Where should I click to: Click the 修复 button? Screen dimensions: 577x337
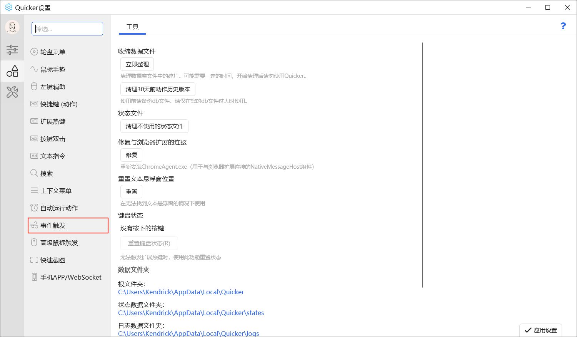point(132,155)
